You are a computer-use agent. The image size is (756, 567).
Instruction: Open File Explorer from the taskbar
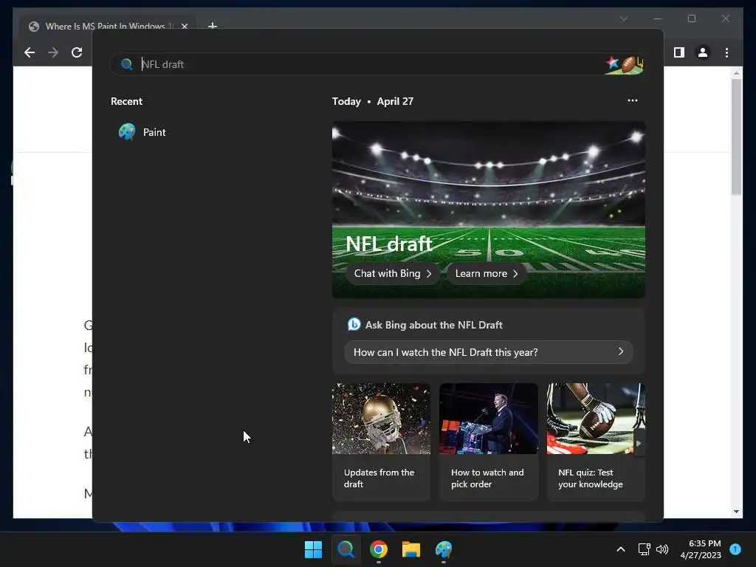point(411,549)
